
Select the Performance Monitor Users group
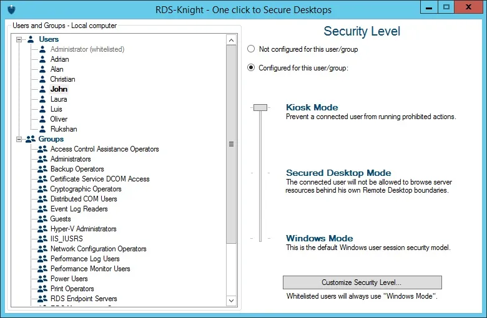90,269
